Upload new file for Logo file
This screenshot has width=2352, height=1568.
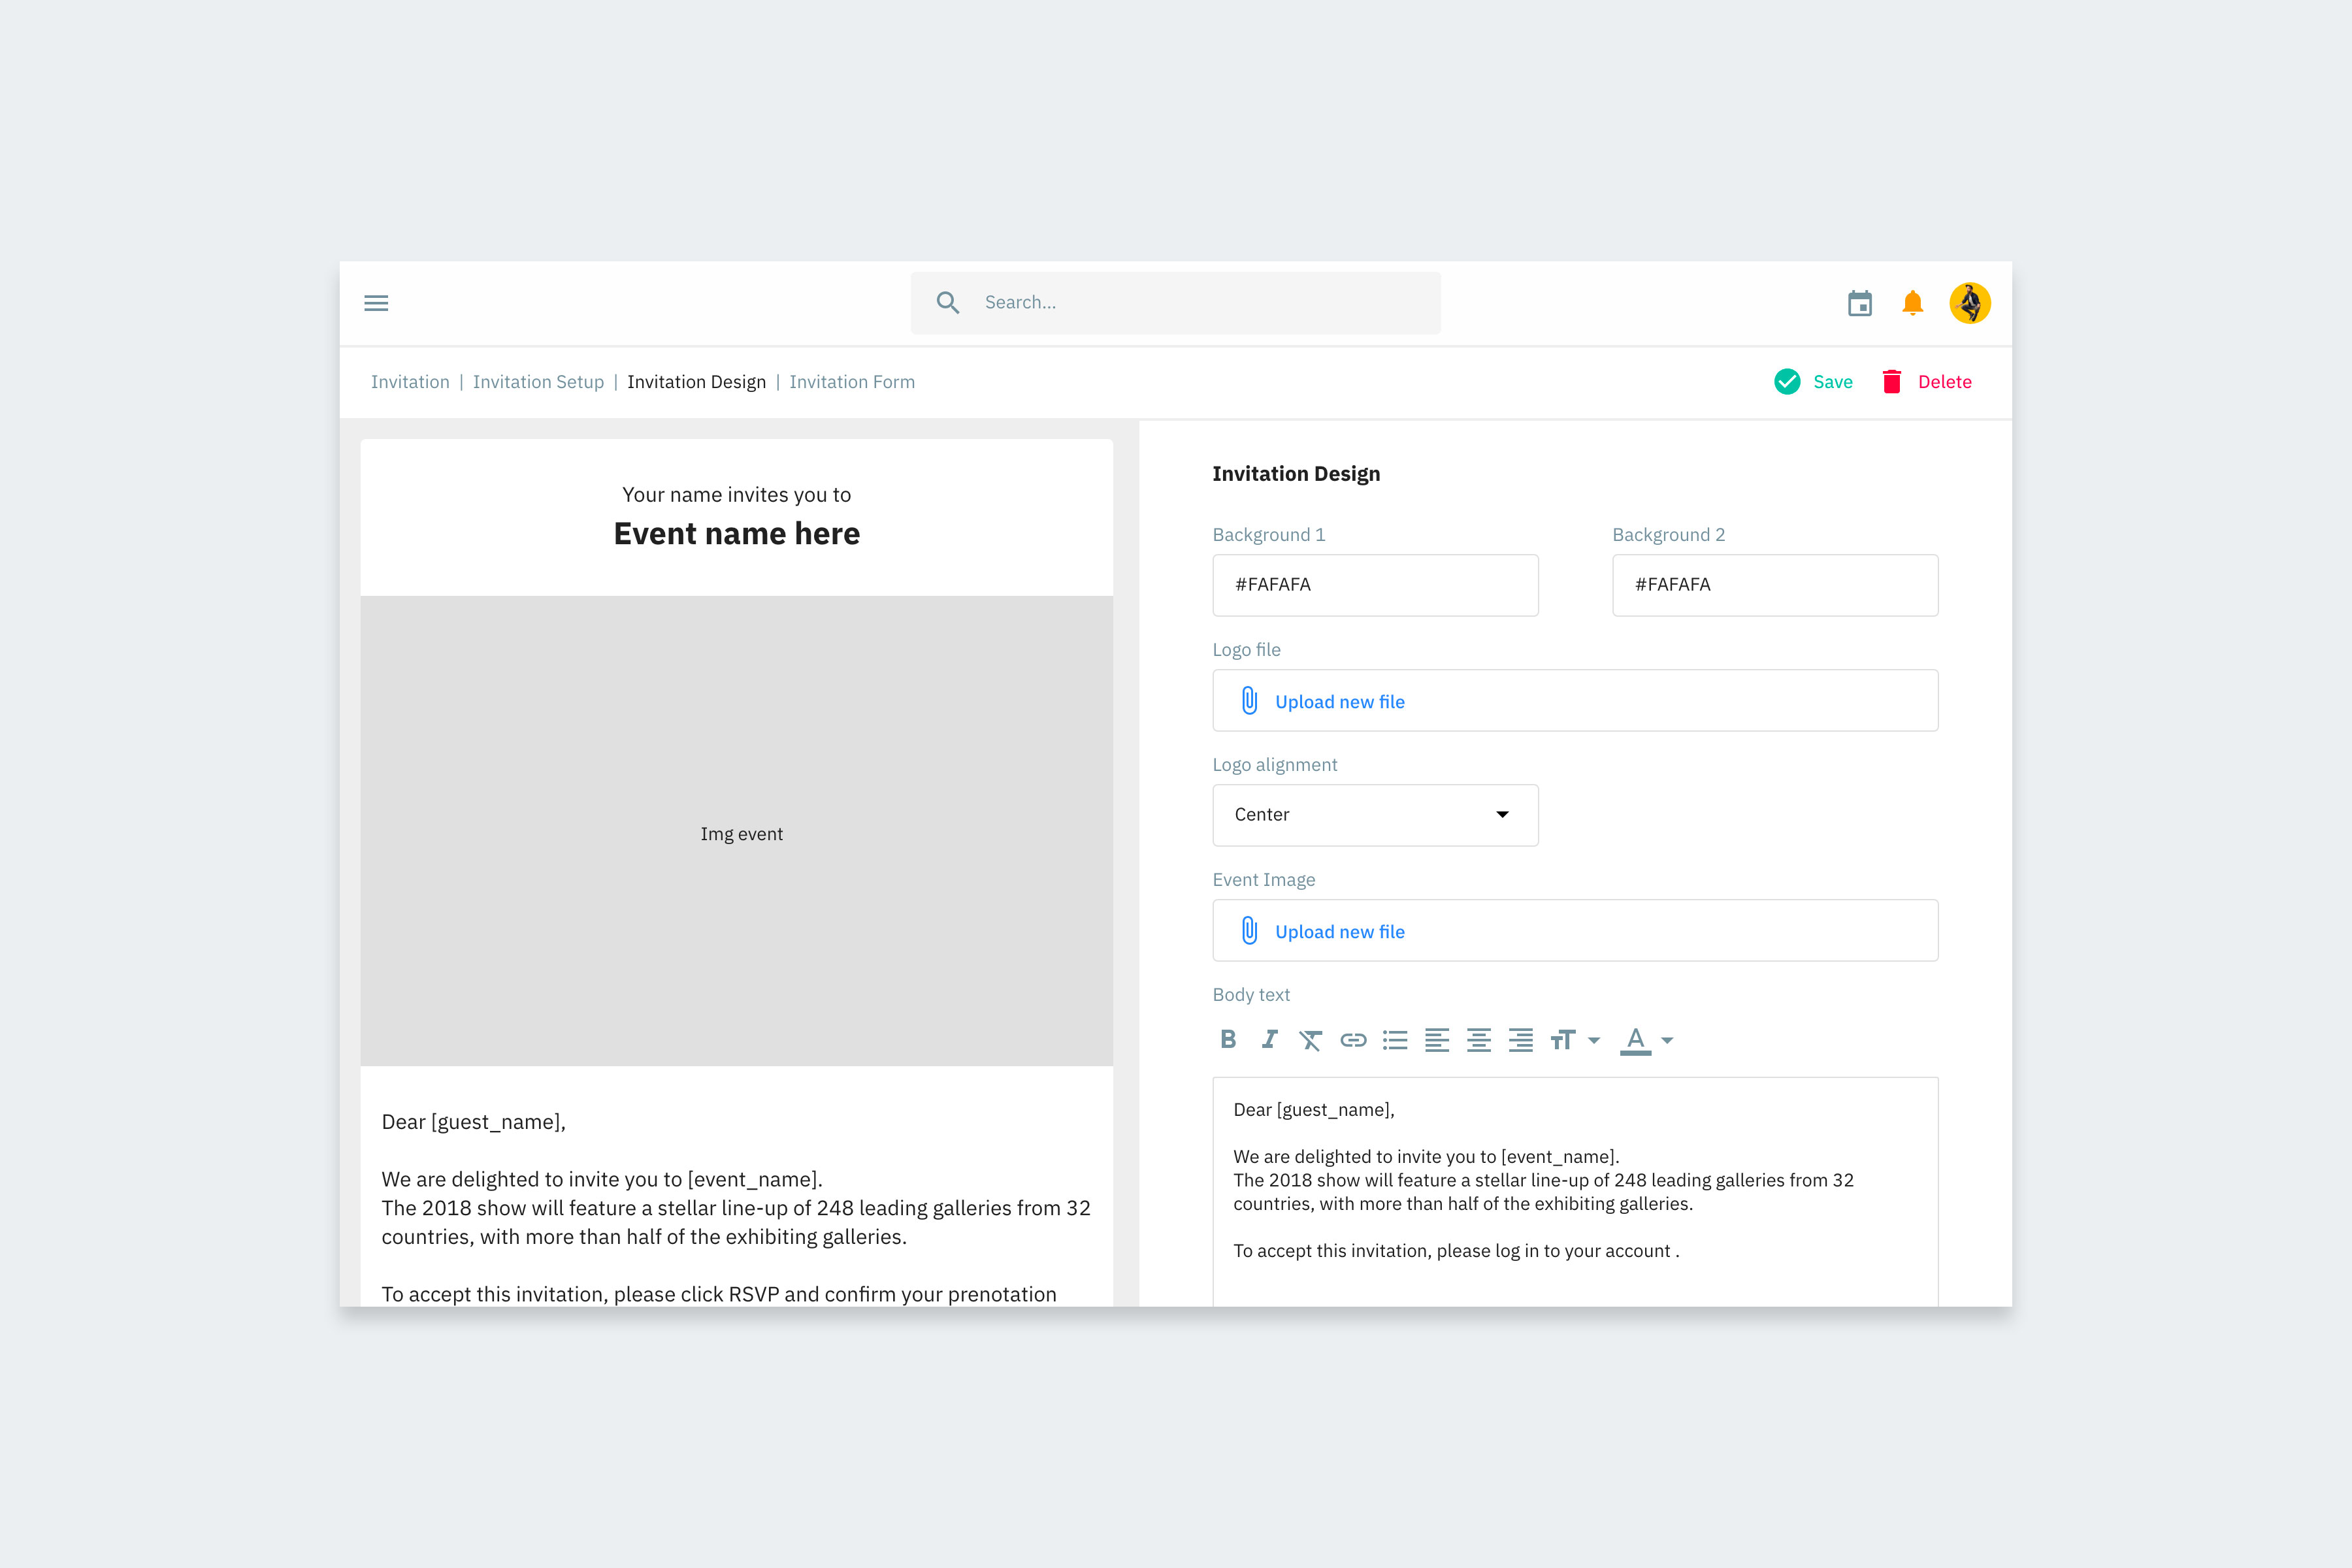[x=1340, y=702]
